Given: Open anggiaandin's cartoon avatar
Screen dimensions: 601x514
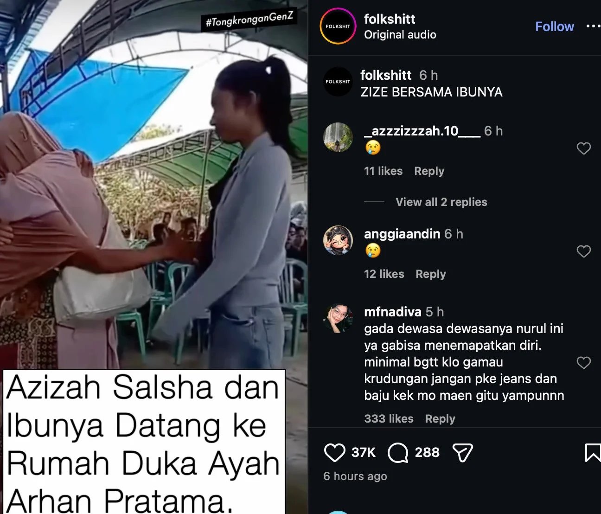Looking at the screenshot, I should coord(338,240).
